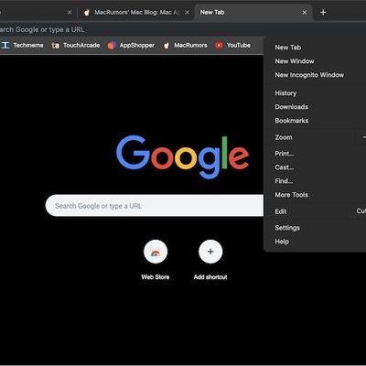366x366 pixels.
Task: Open the MacRumors bookmark
Action: pyautogui.click(x=186, y=46)
